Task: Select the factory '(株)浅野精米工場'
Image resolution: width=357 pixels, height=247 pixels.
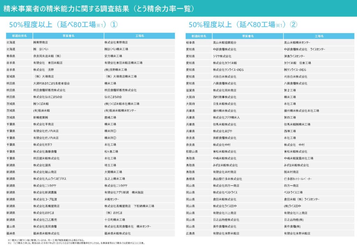Action: click(x=116, y=70)
